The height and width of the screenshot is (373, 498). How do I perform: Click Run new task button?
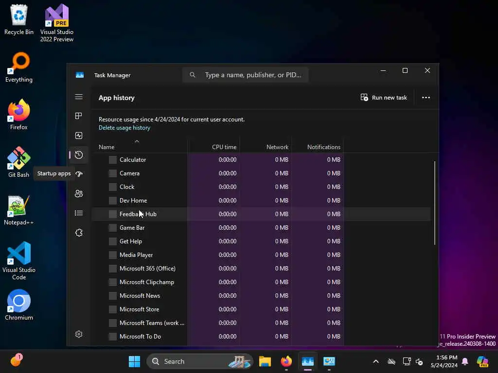pos(384,98)
